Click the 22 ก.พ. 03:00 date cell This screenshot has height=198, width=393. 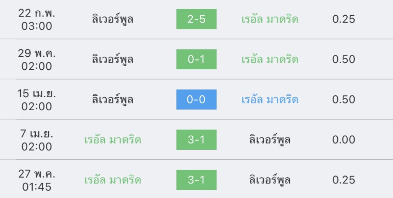36,20
